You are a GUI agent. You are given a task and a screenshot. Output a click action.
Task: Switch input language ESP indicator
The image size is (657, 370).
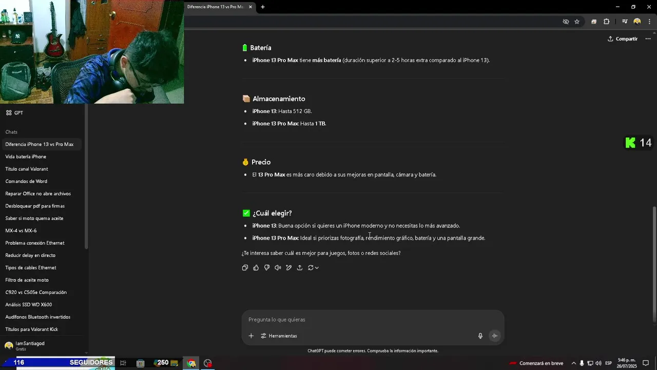pyautogui.click(x=609, y=363)
